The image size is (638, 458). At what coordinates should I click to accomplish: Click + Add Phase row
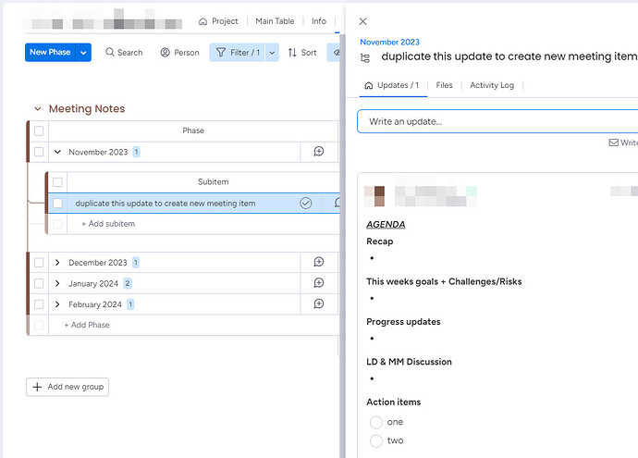87,325
